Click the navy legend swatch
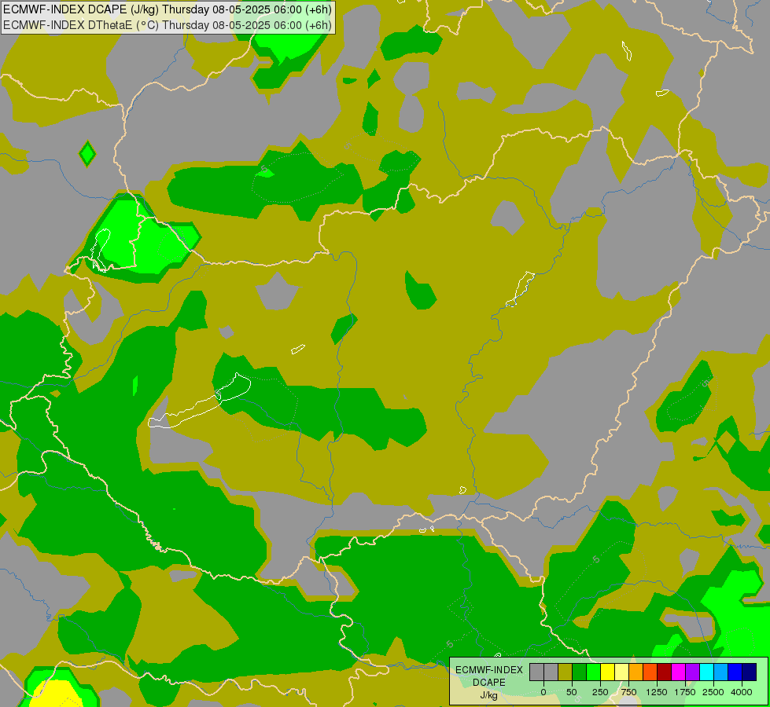The height and width of the screenshot is (707, 770). (x=750, y=672)
